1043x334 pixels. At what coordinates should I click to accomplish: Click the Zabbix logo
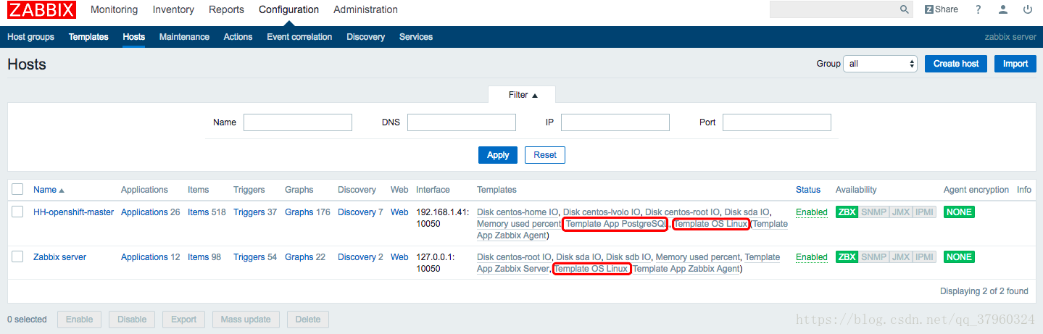point(41,10)
